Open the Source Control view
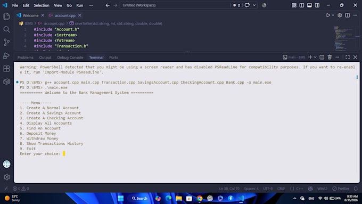Viewport: 362px width, 204px height. click(7, 42)
